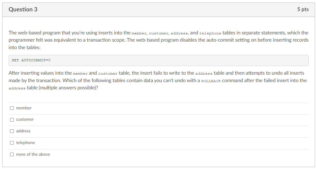
Task: Click the Question 3 heading
Action: click(23, 9)
